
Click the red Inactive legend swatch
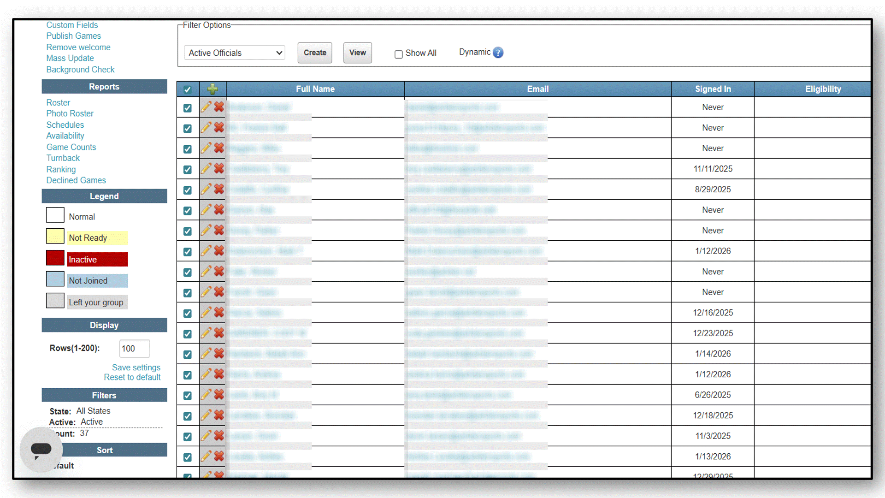pos(55,258)
